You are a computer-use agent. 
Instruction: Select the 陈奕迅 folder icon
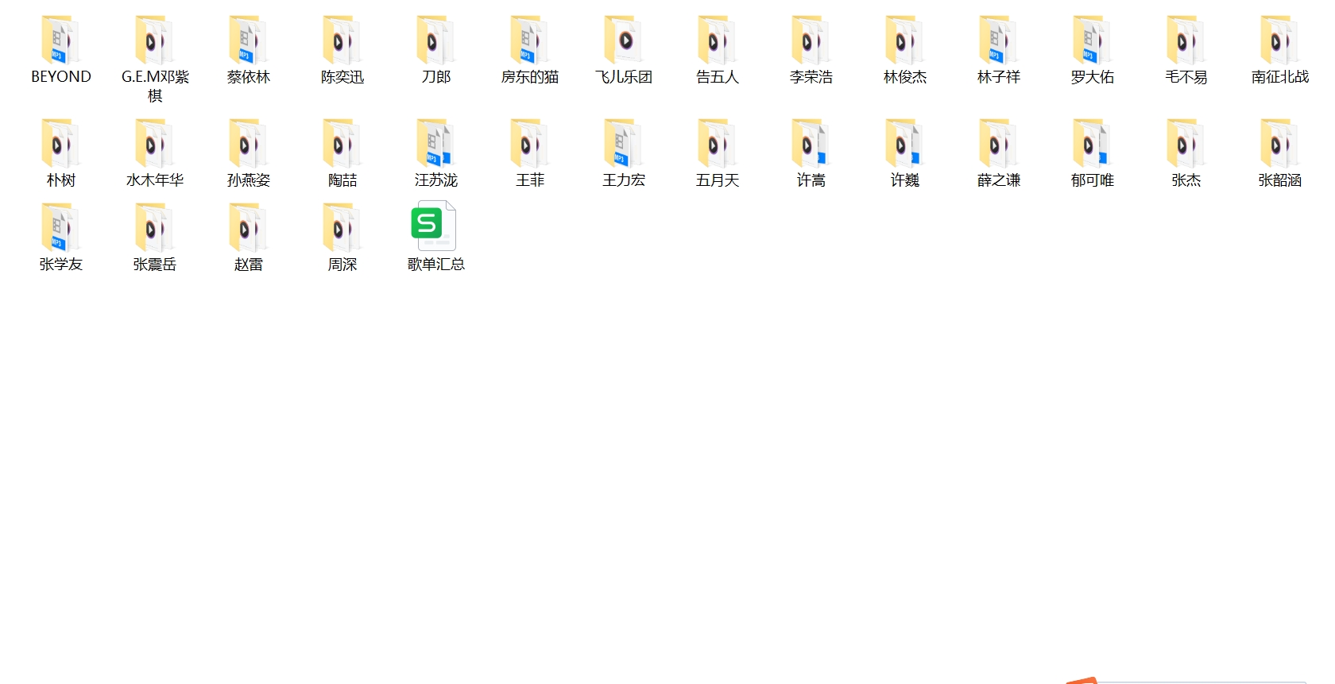[x=342, y=41]
